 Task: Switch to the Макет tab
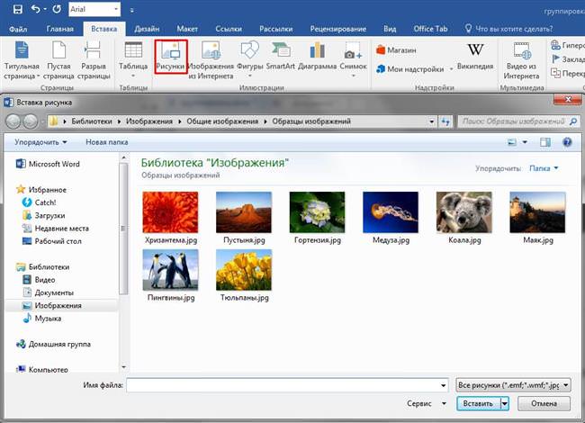tap(187, 29)
